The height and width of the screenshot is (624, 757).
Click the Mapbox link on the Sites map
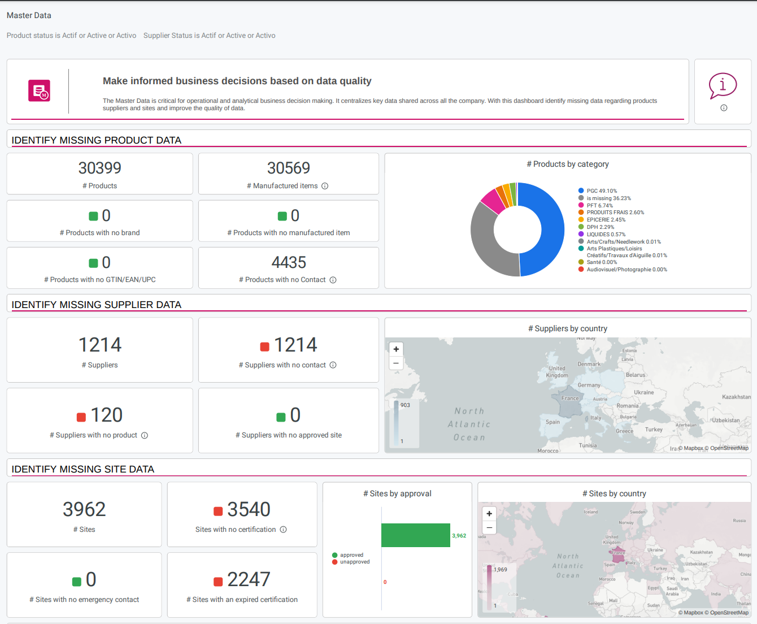coord(693,612)
